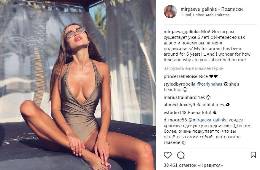
Task: Open princesseheloise commenter profile
Action: tap(180, 76)
